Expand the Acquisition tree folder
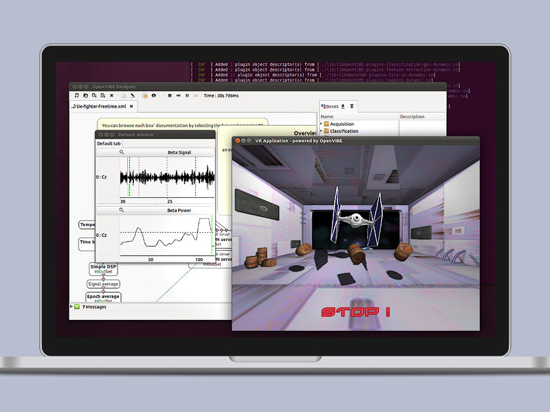Viewport: 550px width, 412px height. click(321, 124)
